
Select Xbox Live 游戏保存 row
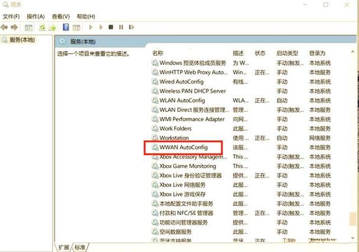click(x=241, y=194)
